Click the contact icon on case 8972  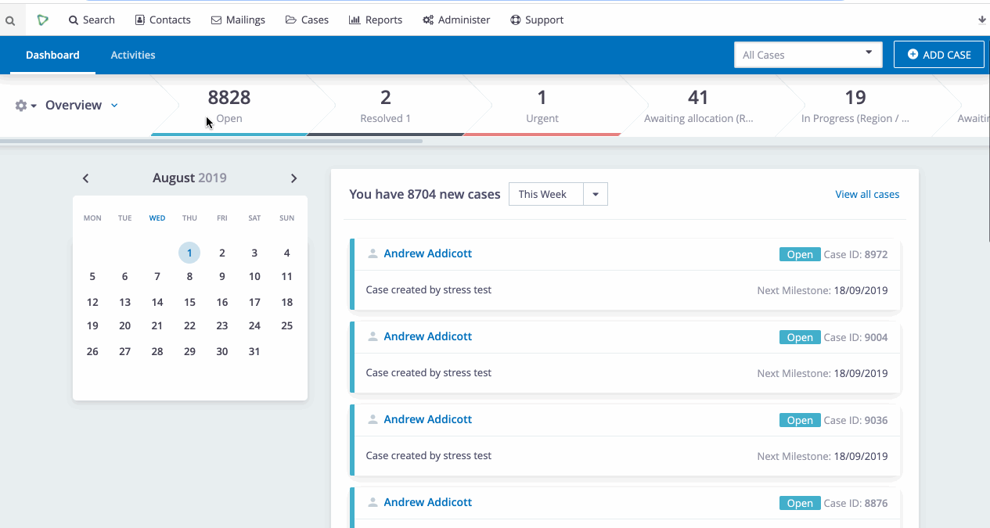tap(373, 253)
